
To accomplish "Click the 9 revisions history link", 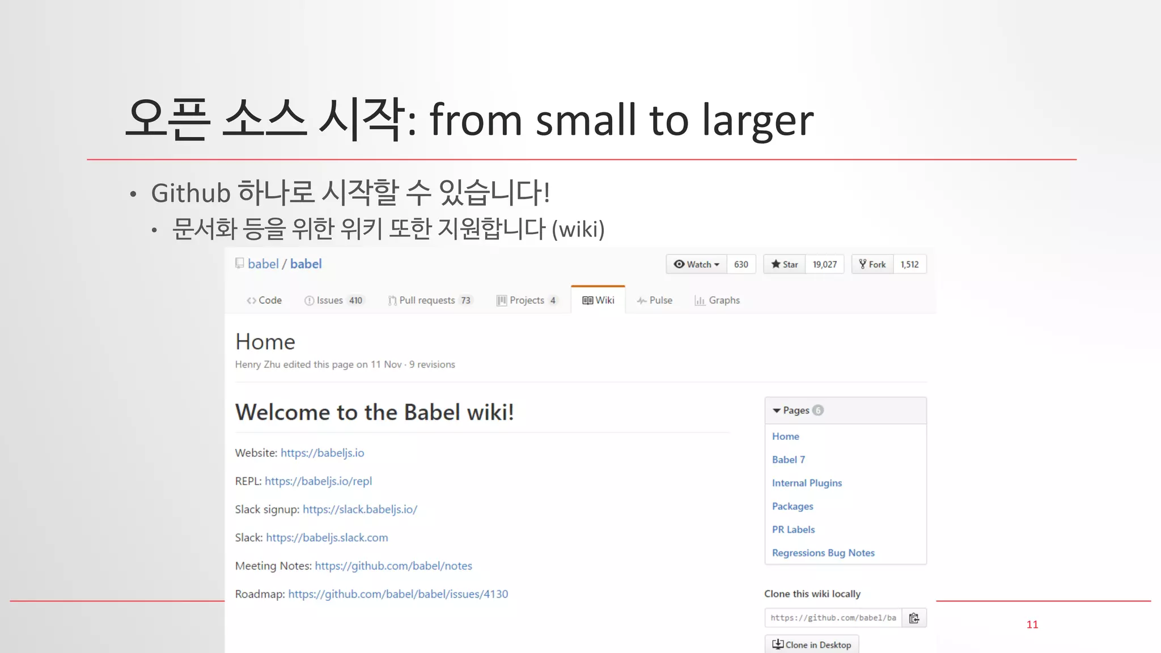I will [432, 364].
